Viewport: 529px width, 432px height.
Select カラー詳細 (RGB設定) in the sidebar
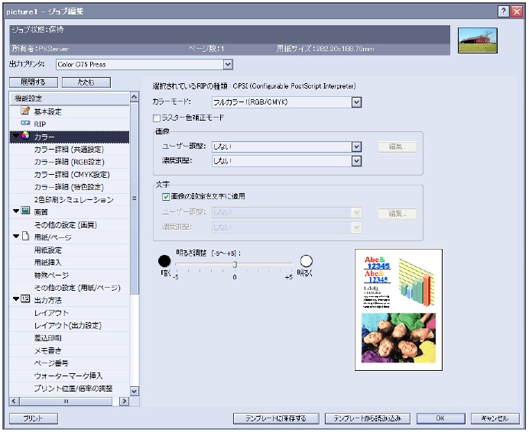[x=69, y=161]
